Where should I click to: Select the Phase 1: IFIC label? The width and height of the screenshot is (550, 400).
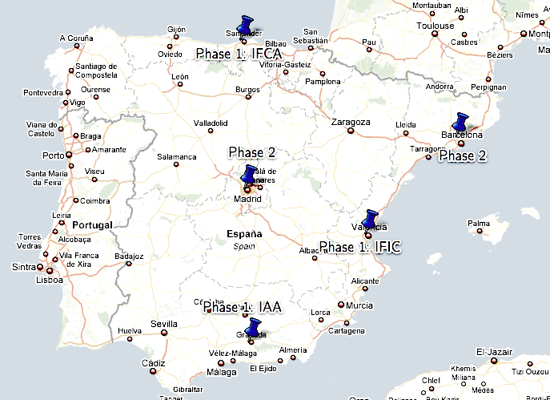click(x=360, y=247)
